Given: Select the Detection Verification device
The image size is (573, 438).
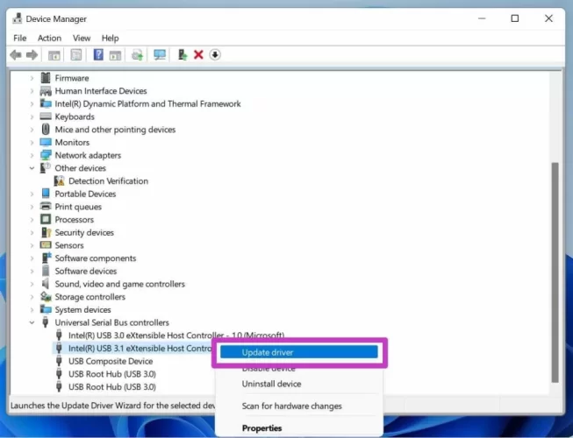Looking at the screenshot, I should 108,181.
